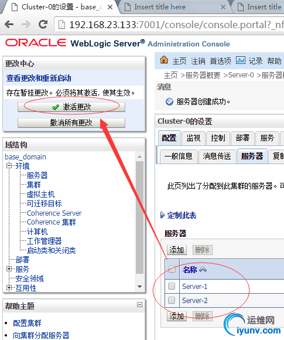This screenshot has width=284, height=340.
Task: Click the domain structure scrollbar down arrow
Action: click(140, 287)
